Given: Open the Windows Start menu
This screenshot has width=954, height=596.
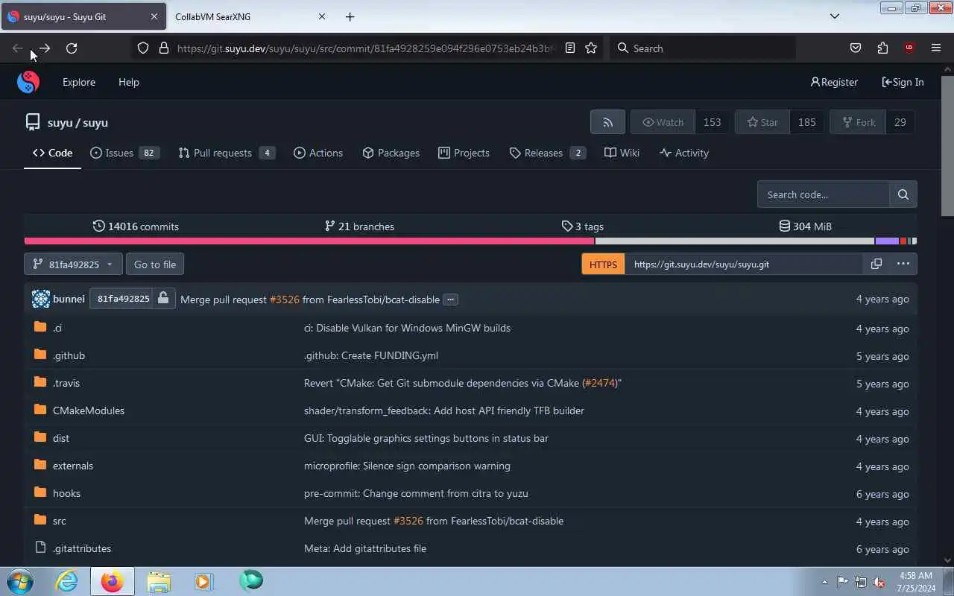Looking at the screenshot, I should point(19,581).
